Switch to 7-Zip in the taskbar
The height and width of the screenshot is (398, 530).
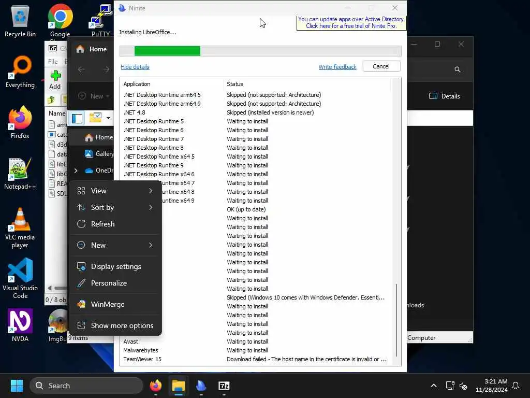[x=224, y=386]
